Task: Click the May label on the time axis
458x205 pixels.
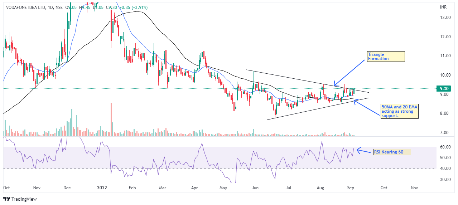Action: 224,187
